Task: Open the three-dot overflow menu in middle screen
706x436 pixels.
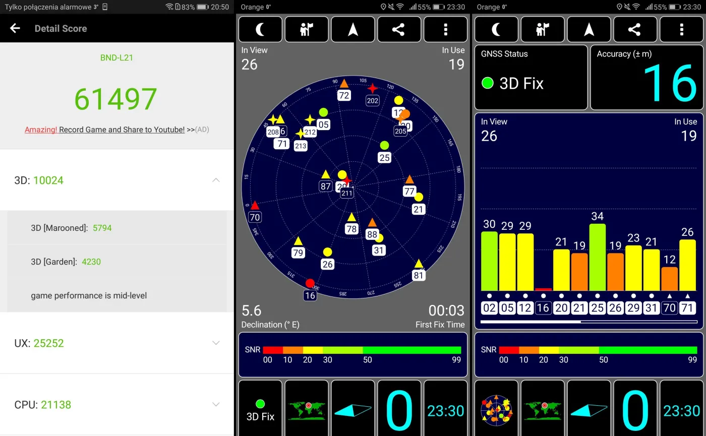Action: (x=445, y=29)
